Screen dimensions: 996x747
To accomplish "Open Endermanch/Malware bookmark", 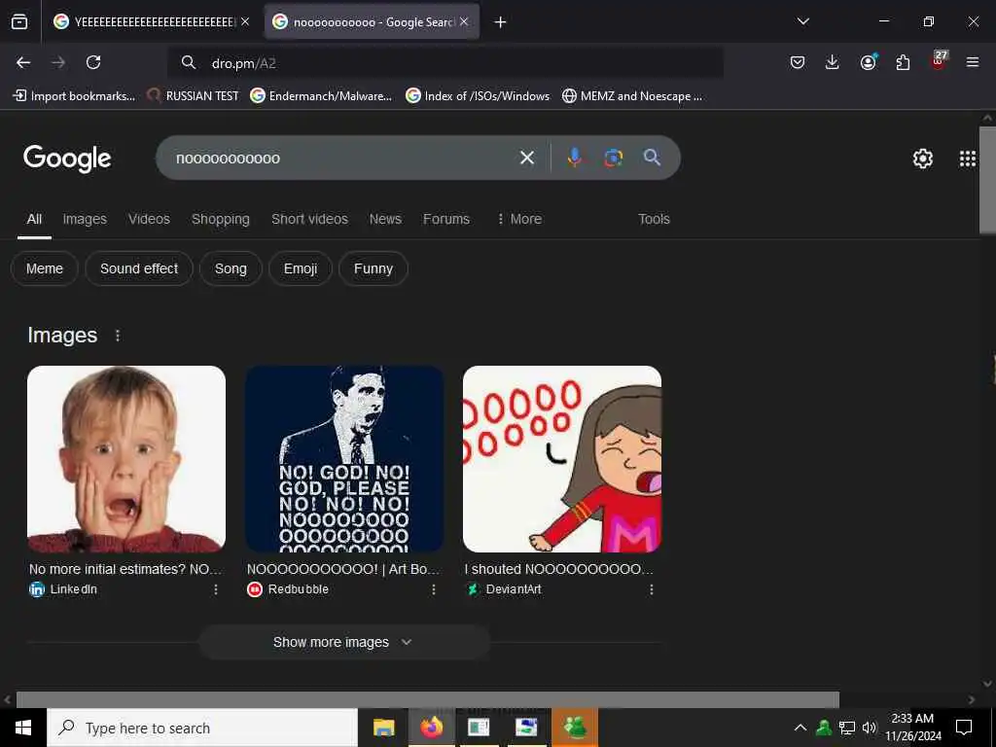I will point(321,96).
